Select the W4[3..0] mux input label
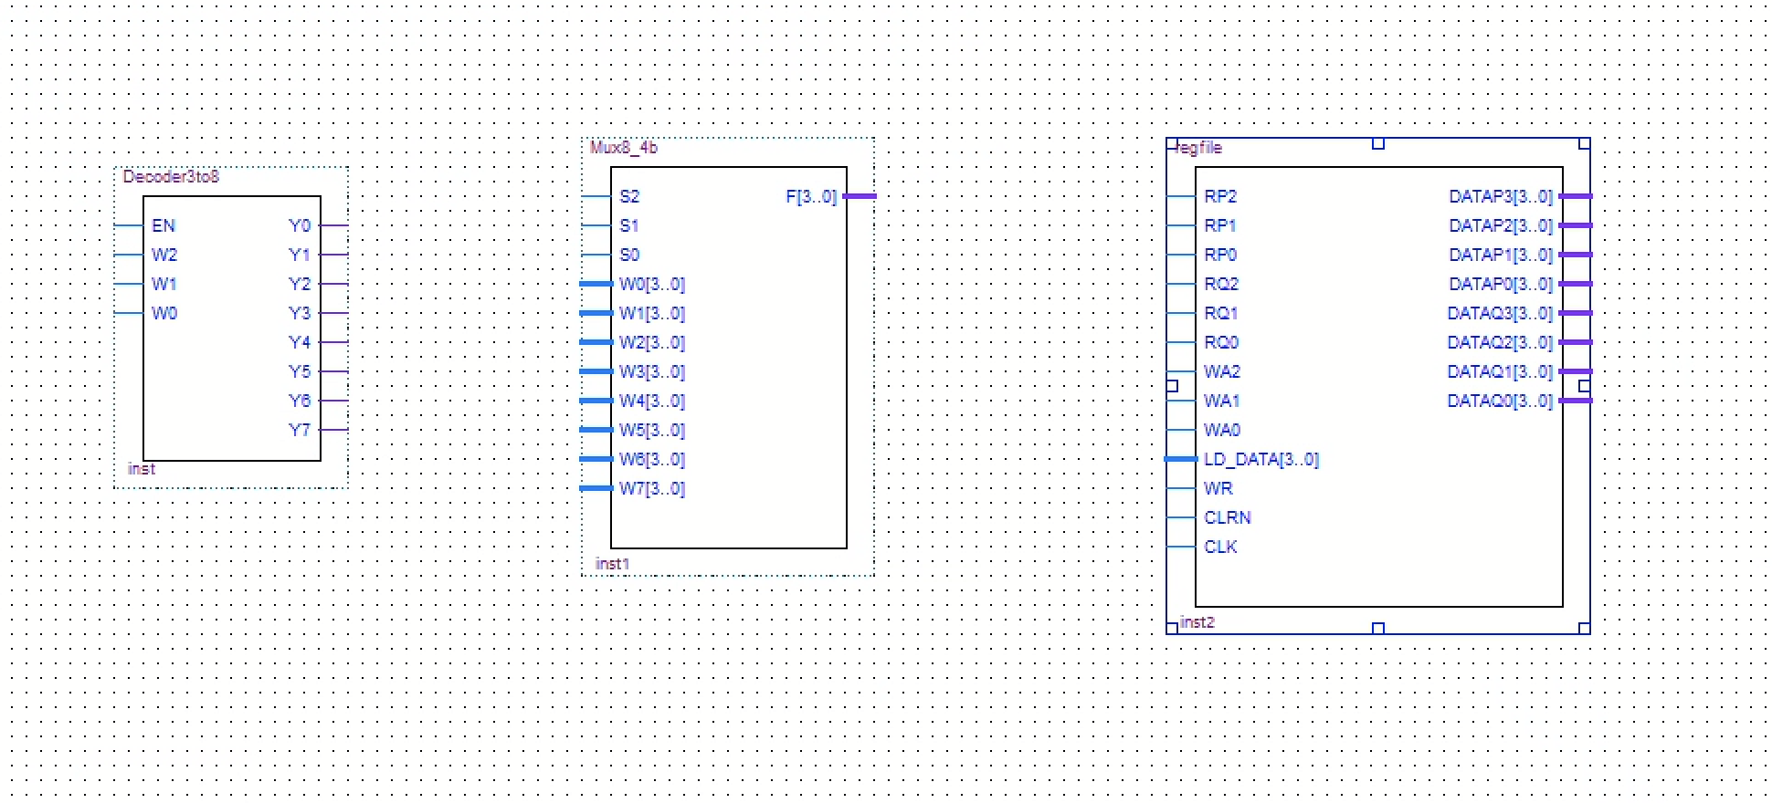1772x803 pixels. [x=652, y=401]
